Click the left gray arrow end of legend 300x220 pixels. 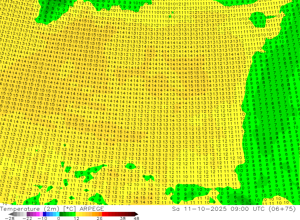(11, 214)
